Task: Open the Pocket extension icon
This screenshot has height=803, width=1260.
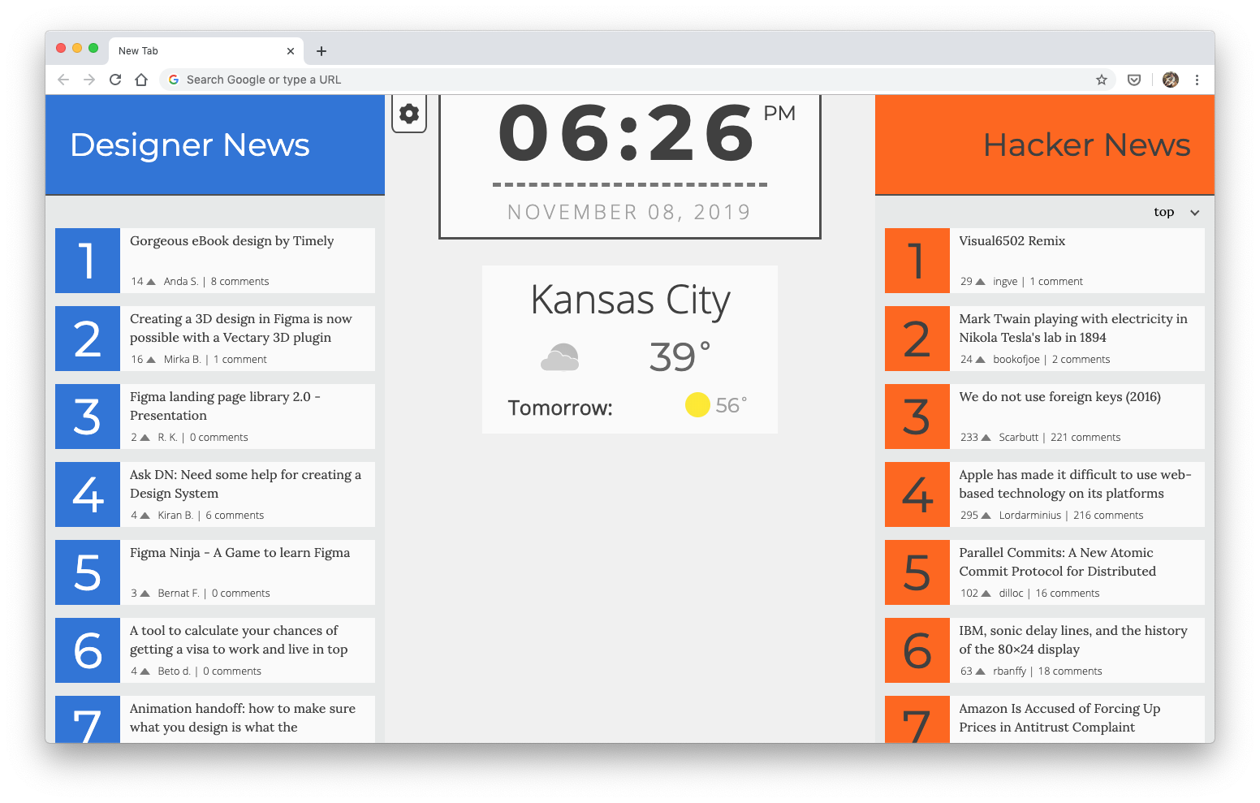Action: click(1134, 80)
